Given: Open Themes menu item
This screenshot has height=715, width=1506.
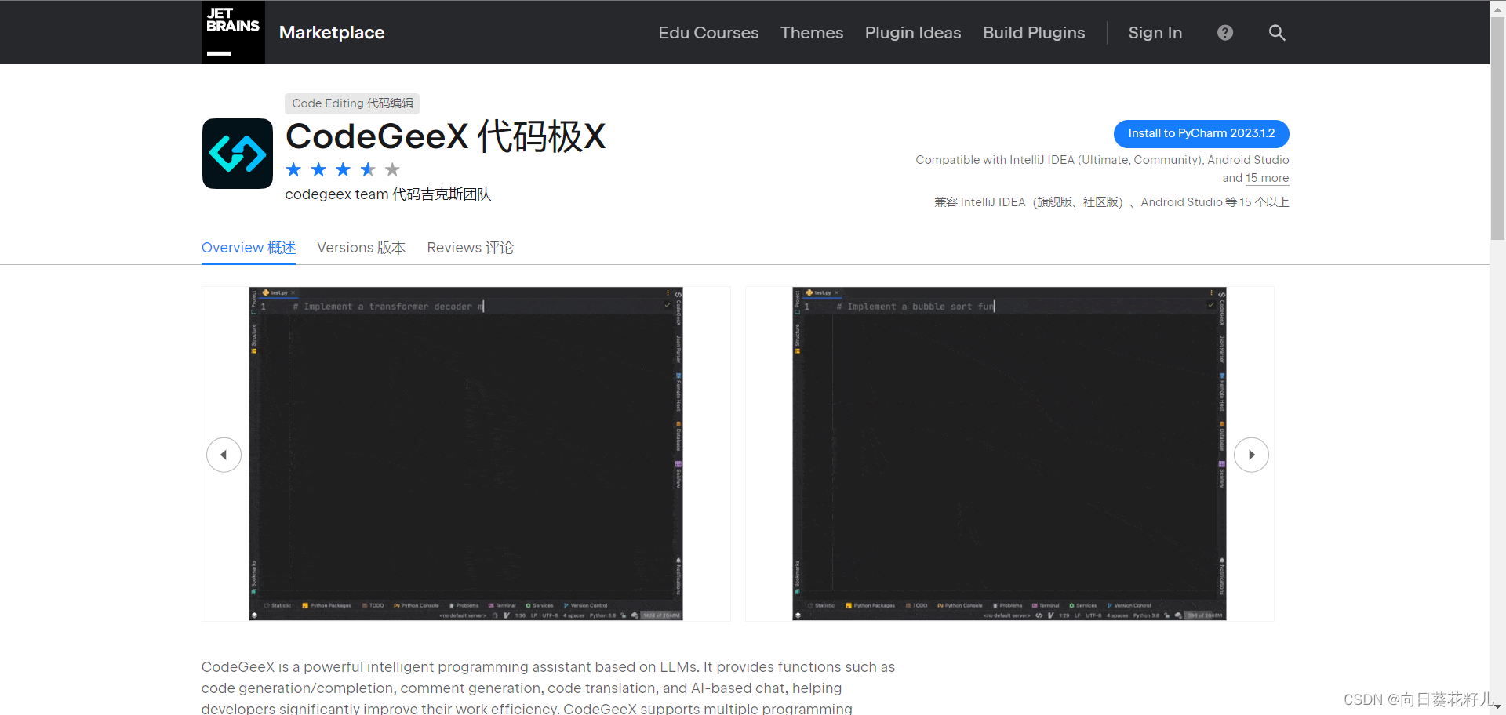Looking at the screenshot, I should click(812, 33).
